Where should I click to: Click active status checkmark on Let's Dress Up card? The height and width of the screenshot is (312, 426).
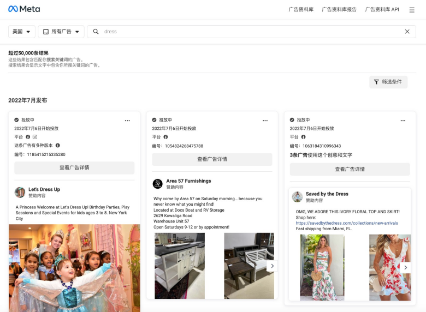click(x=16, y=119)
